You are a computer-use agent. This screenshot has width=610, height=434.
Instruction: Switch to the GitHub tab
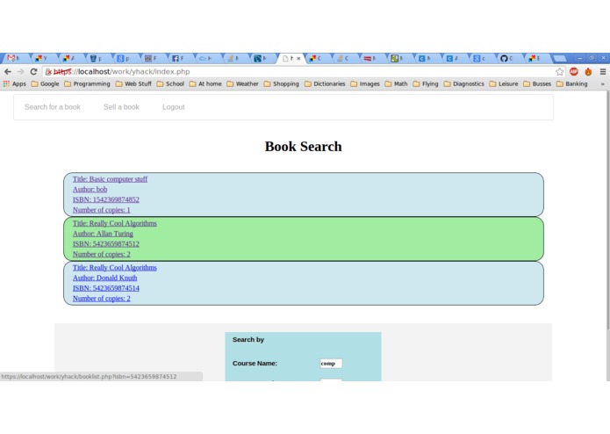tap(507, 58)
